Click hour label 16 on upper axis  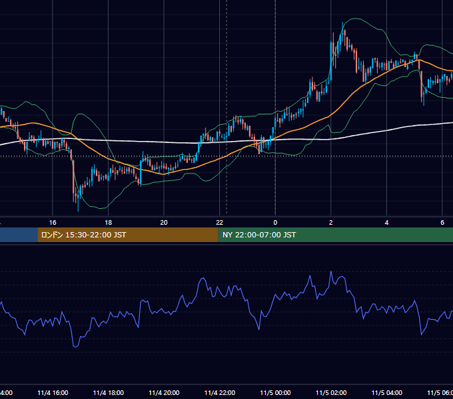coord(53,223)
